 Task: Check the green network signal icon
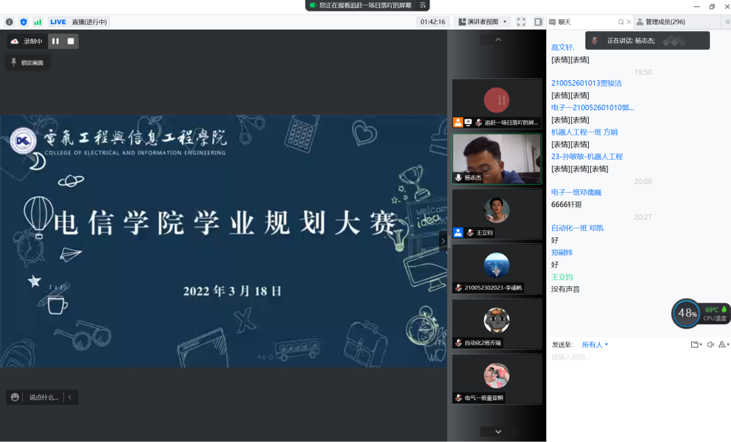click(38, 22)
